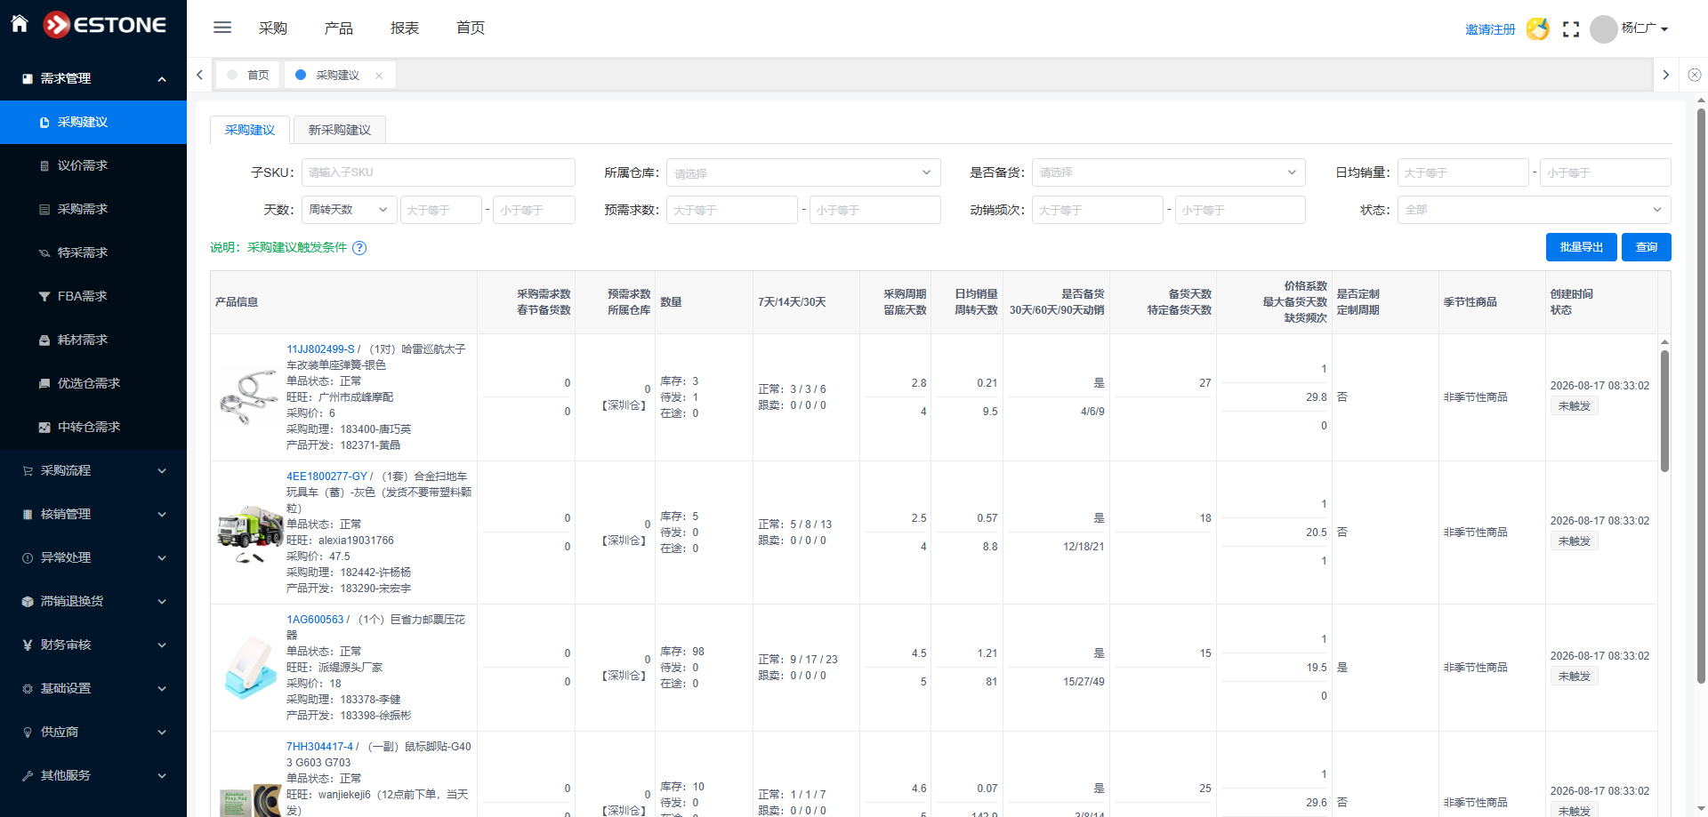The image size is (1708, 817).
Task: Open the spring seat product thumbnail
Action: [x=248, y=397]
